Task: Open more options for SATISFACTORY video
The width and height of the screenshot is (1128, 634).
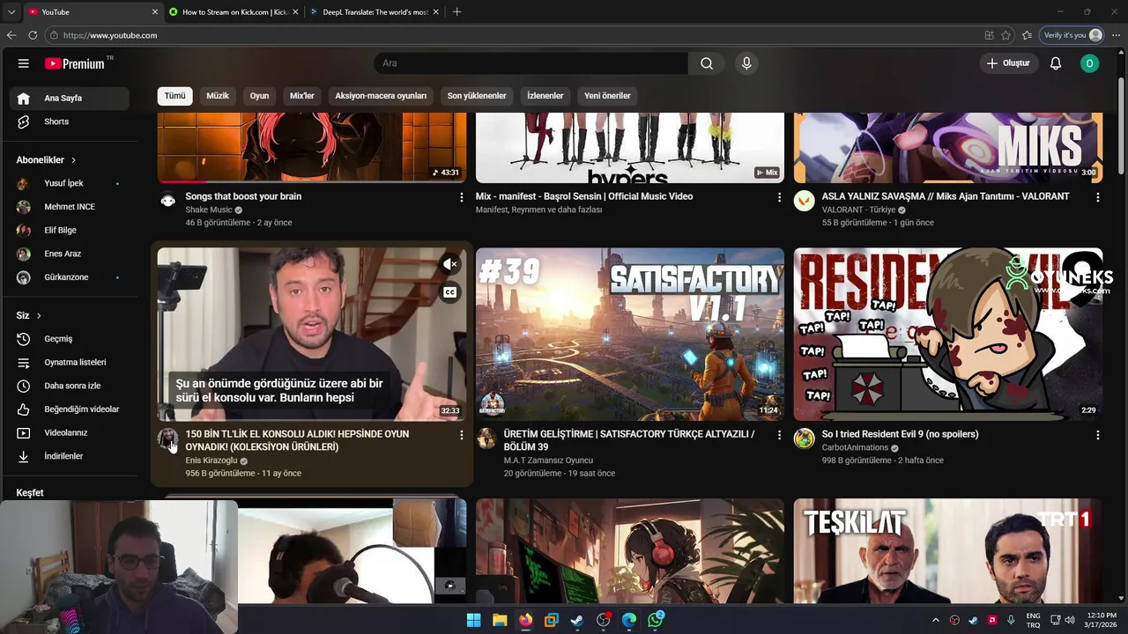Action: pyautogui.click(x=779, y=435)
